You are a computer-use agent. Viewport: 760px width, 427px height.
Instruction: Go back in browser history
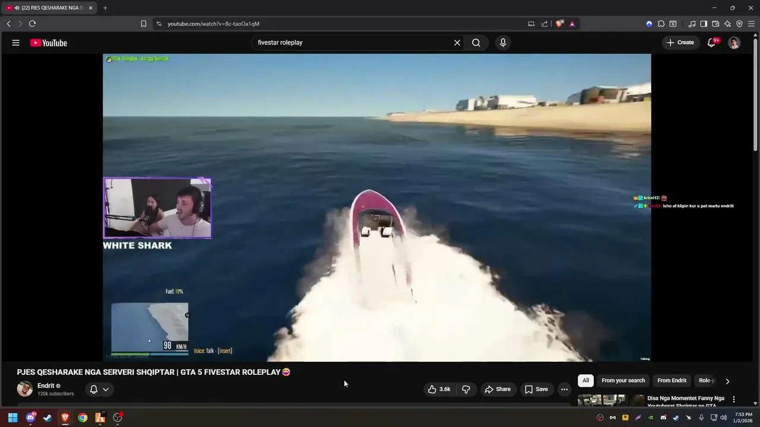(x=8, y=24)
